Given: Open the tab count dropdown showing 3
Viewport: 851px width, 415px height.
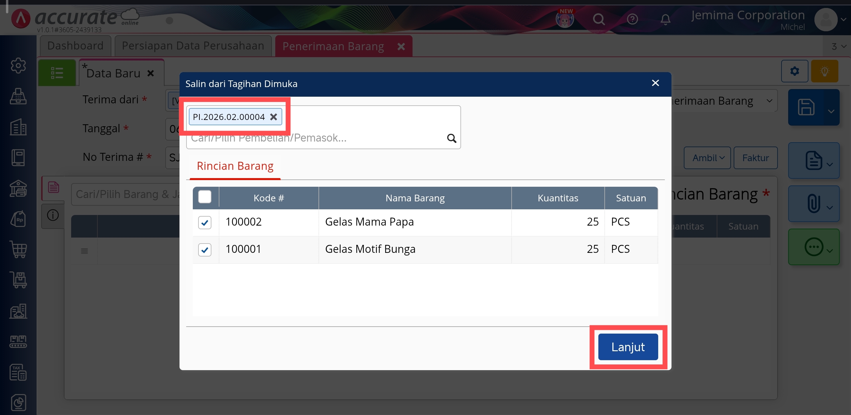Looking at the screenshot, I should (838, 46).
